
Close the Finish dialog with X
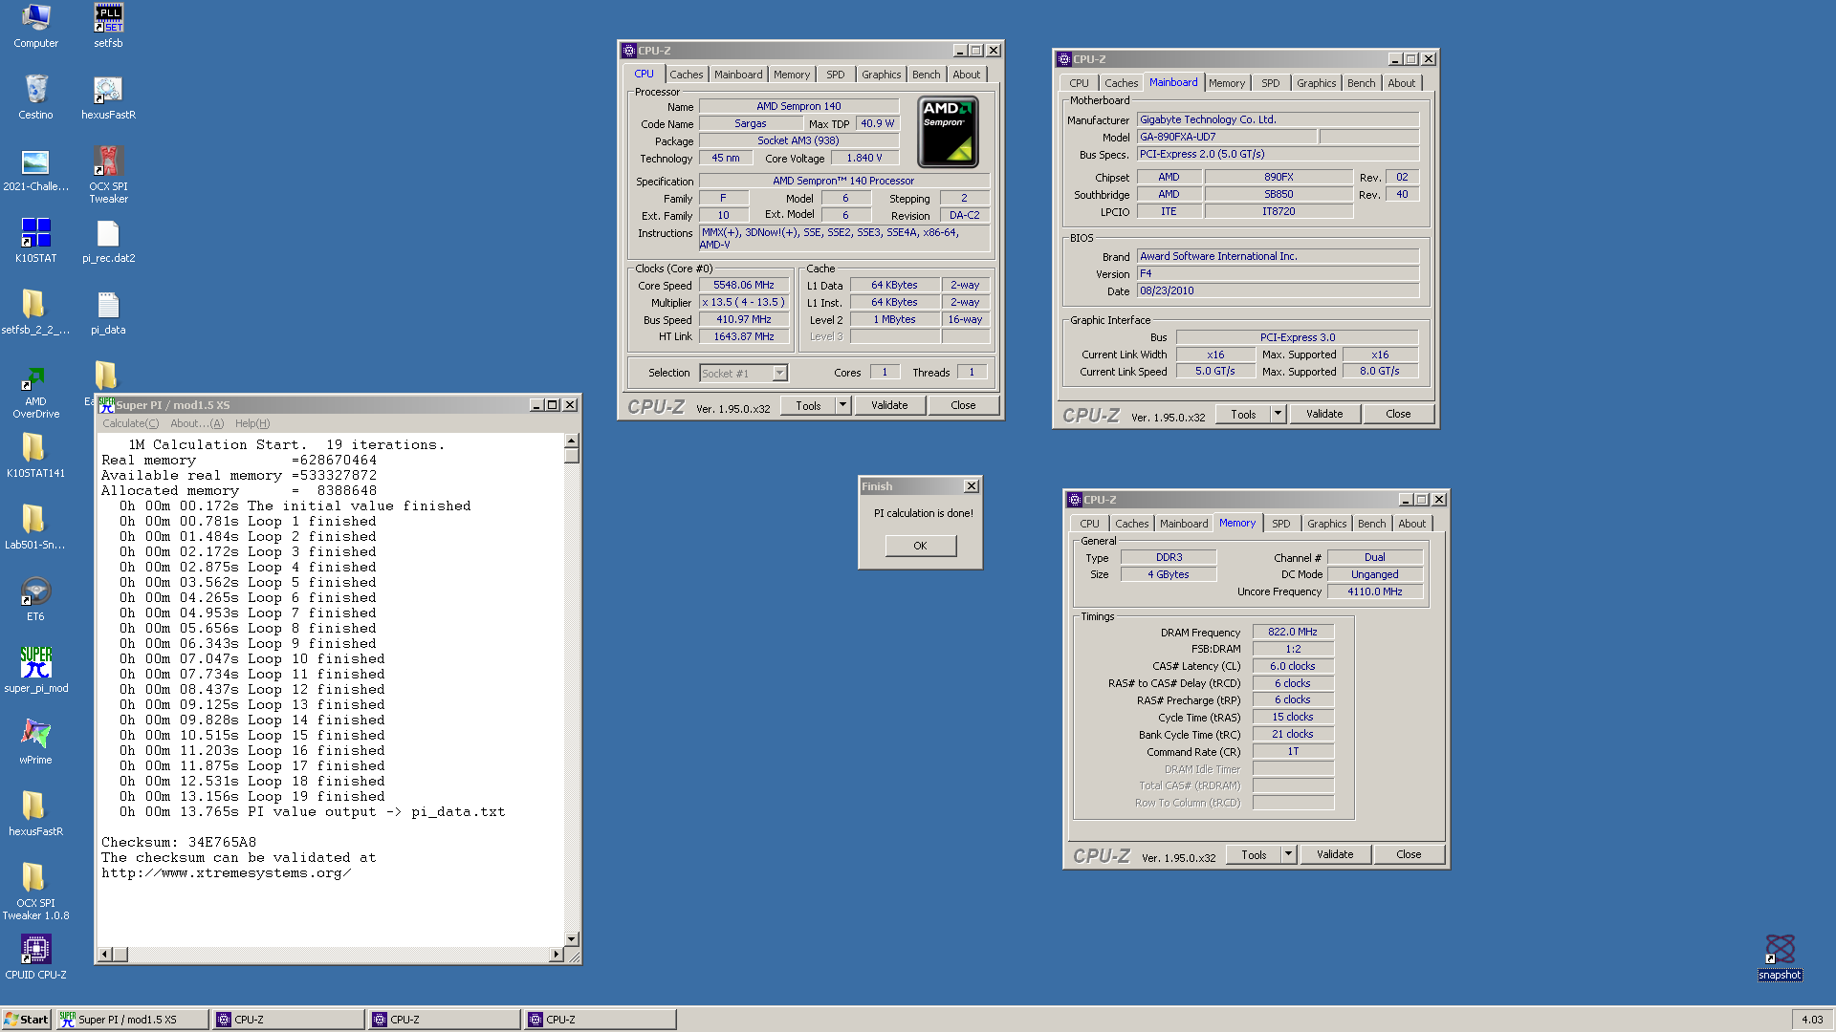tap(971, 486)
